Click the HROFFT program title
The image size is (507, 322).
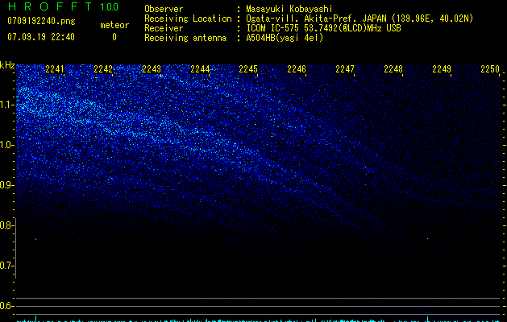click(x=50, y=6)
